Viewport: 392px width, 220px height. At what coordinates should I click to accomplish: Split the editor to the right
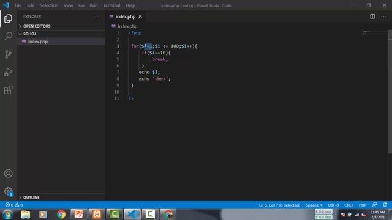[x=372, y=16]
